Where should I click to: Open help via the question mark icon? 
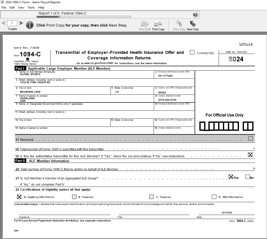click(195, 15)
